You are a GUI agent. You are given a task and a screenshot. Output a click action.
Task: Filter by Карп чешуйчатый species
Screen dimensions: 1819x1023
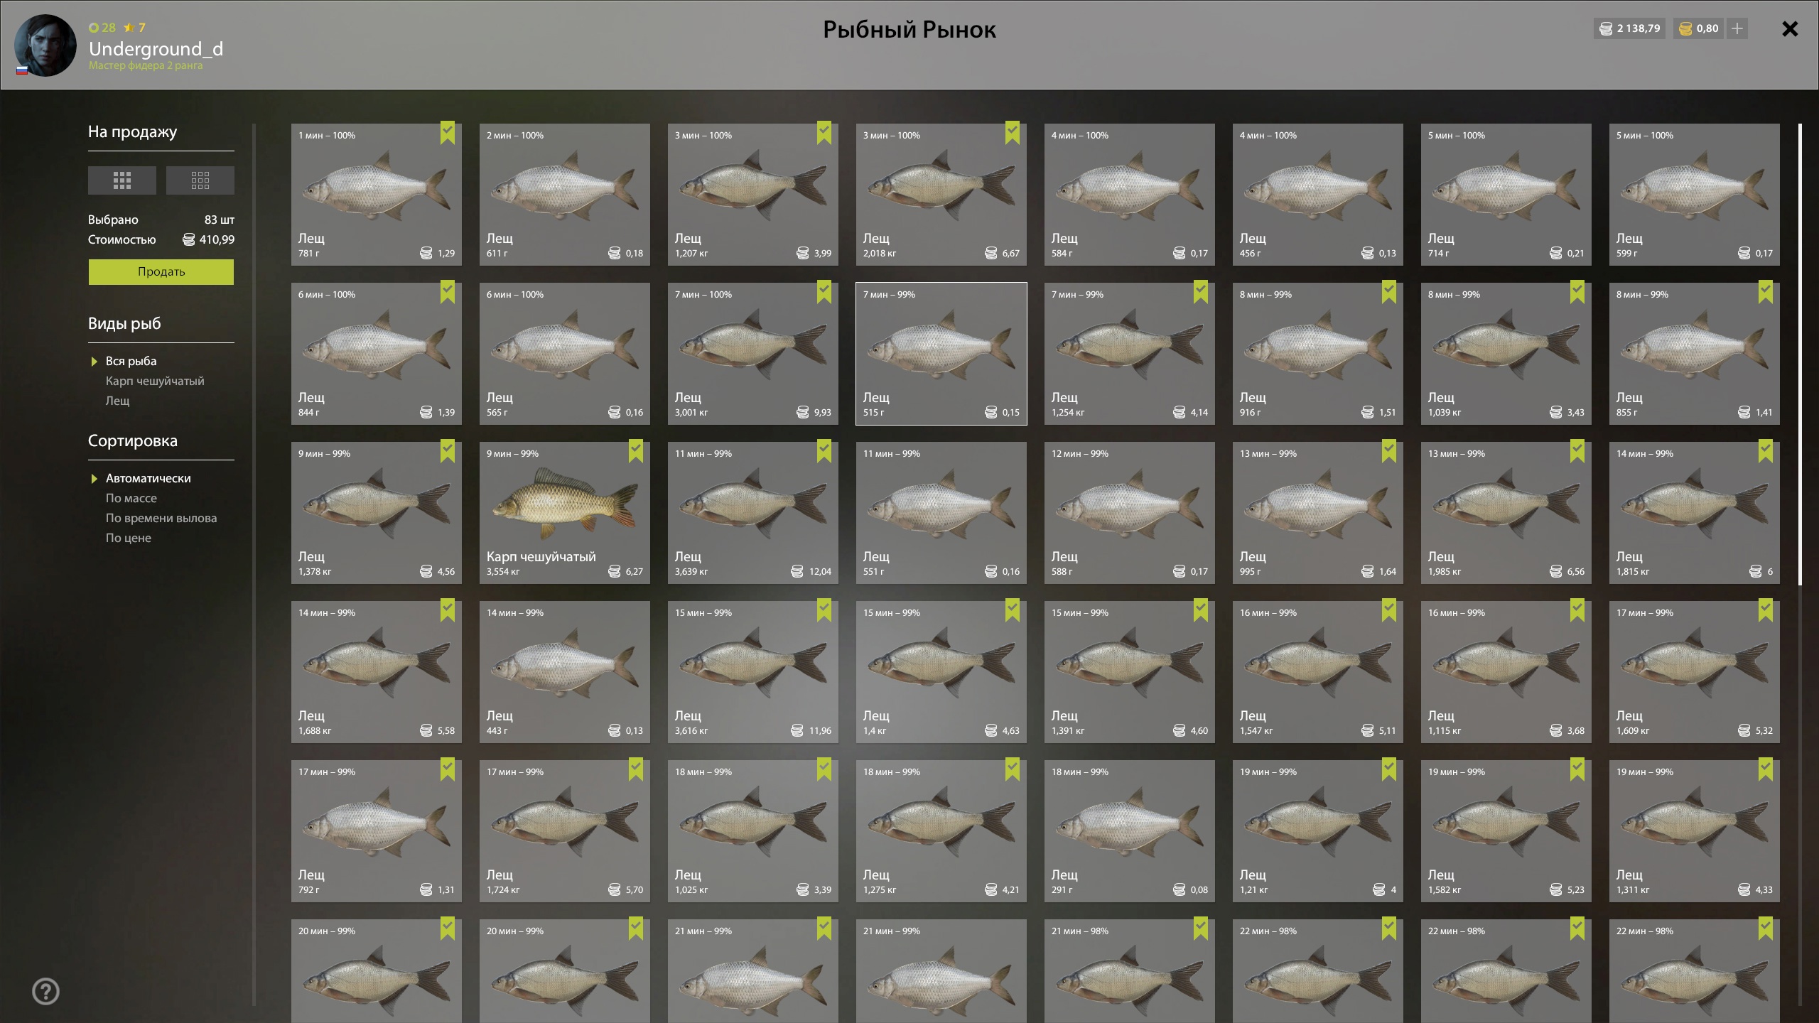(x=155, y=381)
